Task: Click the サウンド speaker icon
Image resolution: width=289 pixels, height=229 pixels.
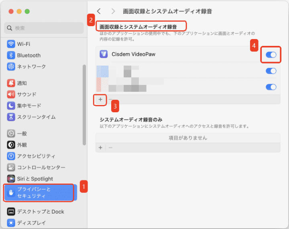Action: tap(11, 95)
